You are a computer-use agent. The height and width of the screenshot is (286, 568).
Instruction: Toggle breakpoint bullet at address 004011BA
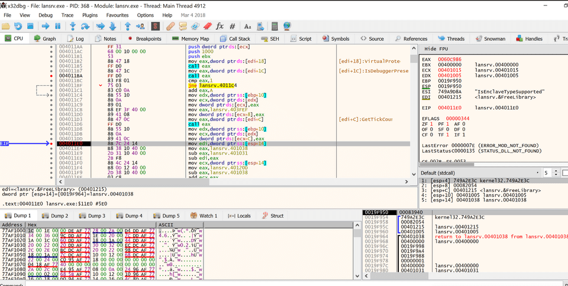point(51,76)
